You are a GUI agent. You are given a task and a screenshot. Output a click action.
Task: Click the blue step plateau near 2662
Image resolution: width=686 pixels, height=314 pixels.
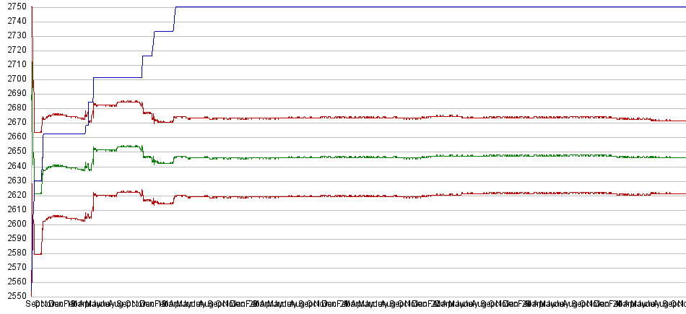pyautogui.click(x=65, y=134)
